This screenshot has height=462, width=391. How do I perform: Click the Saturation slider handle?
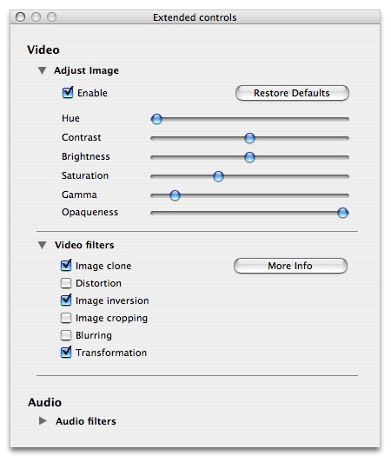point(218,176)
